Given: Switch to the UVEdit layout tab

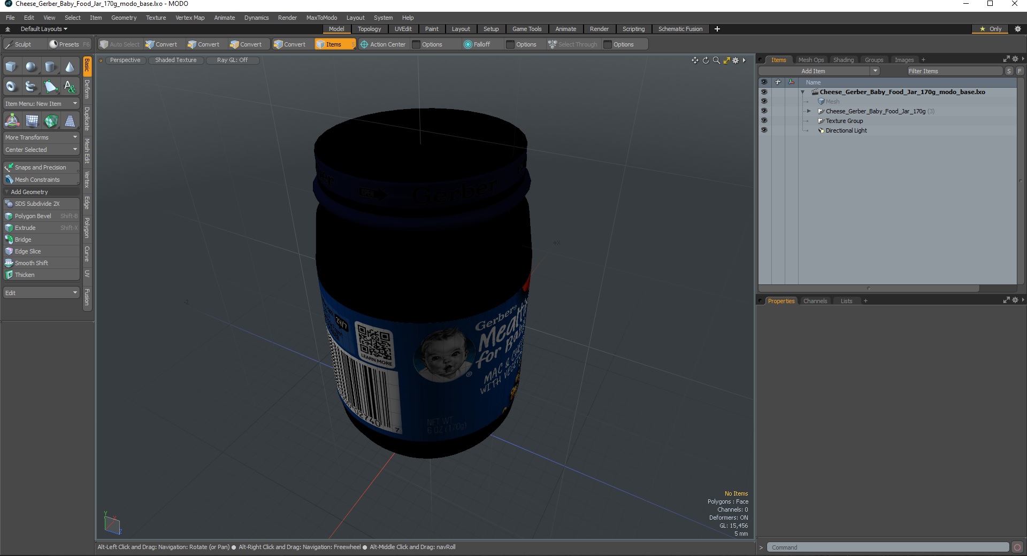Looking at the screenshot, I should [403, 29].
